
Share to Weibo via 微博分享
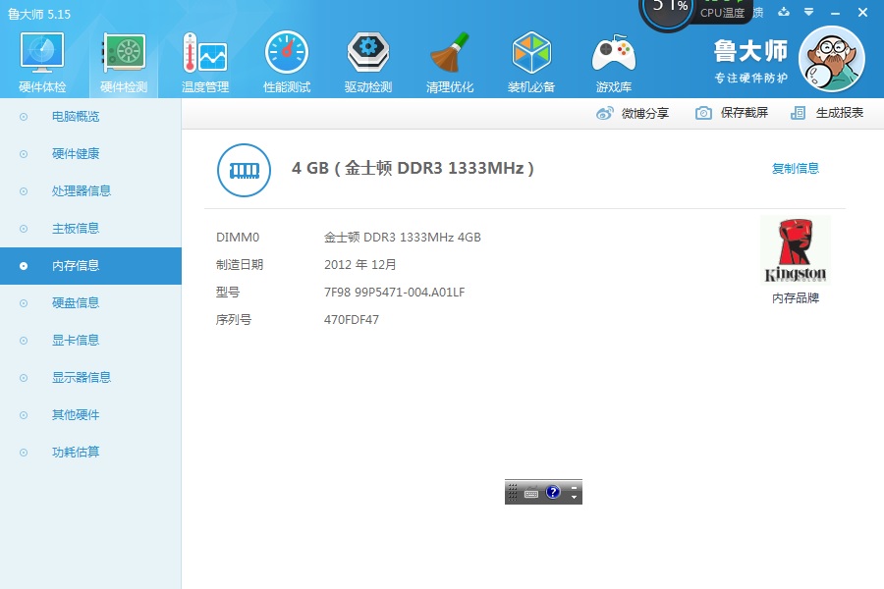[x=633, y=113]
